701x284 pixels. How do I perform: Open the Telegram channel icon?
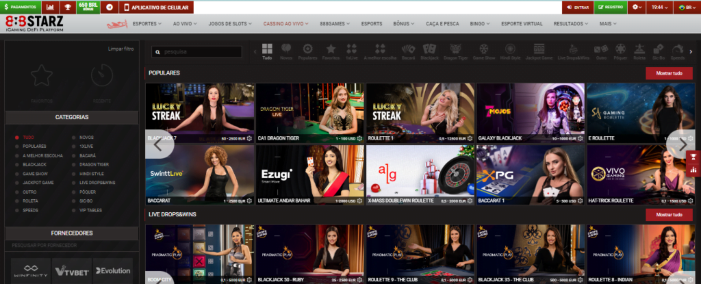click(110, 7)
